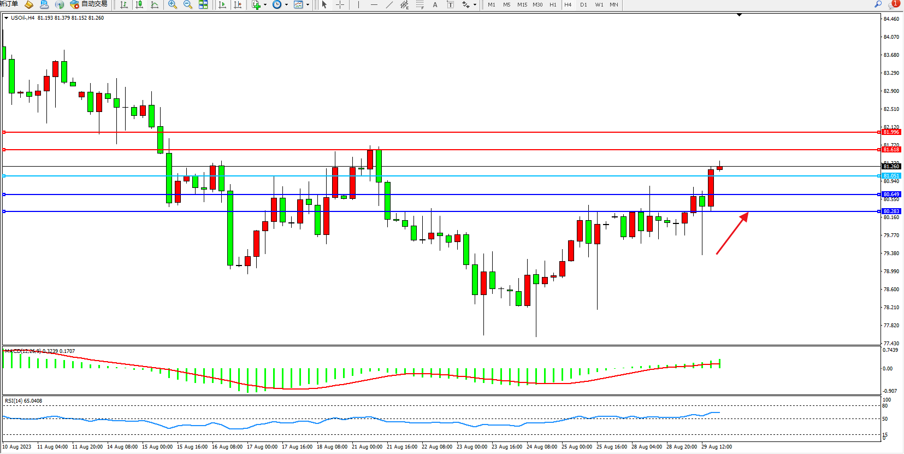Click the Zoom Out magnifier icon
This screenshot has width=904, height=454.
point(188,5)
